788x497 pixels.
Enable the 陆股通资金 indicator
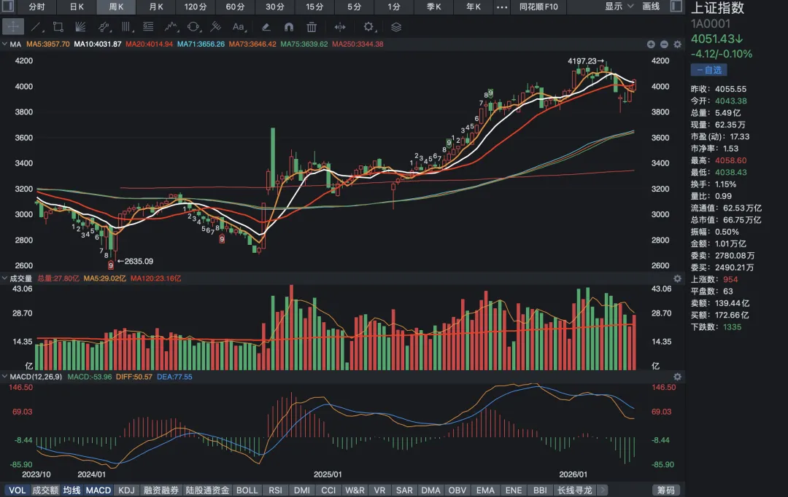(x=207, y=490)
